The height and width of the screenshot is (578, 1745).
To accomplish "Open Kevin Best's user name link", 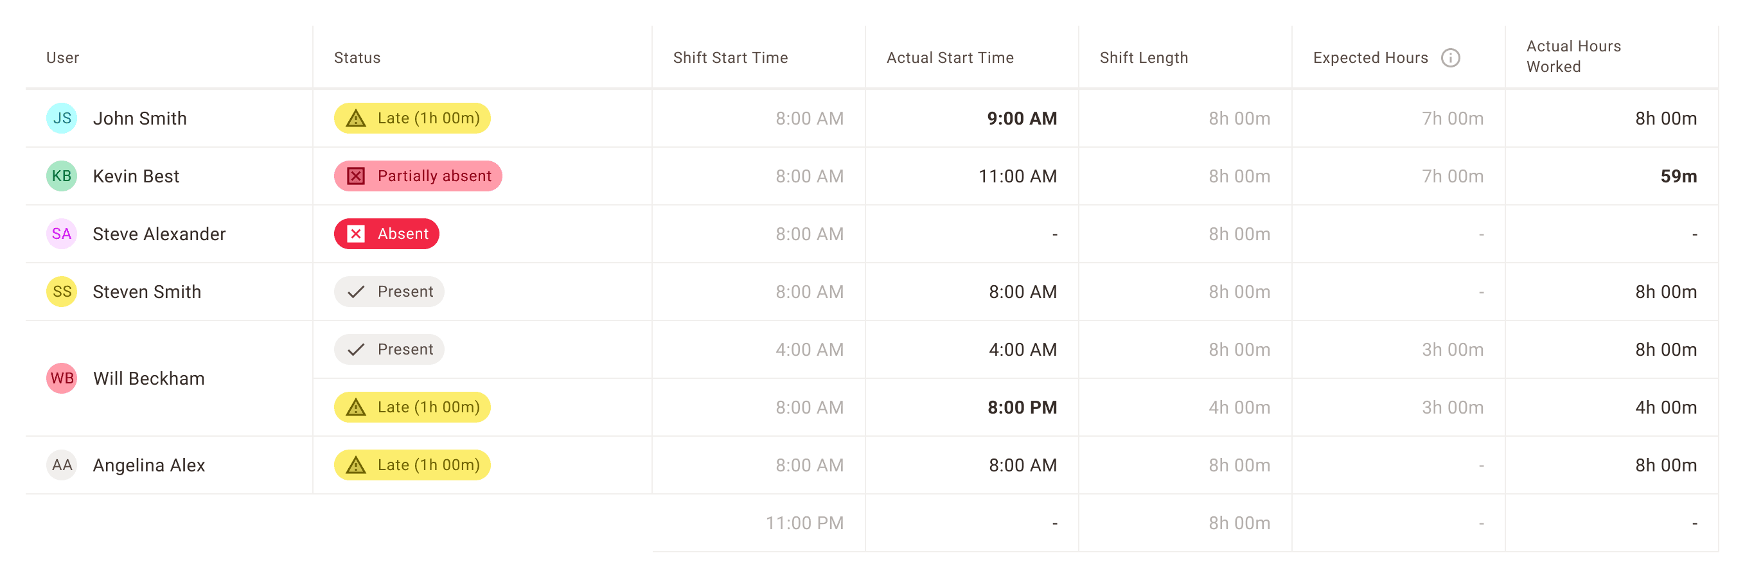I will point(136,176).
